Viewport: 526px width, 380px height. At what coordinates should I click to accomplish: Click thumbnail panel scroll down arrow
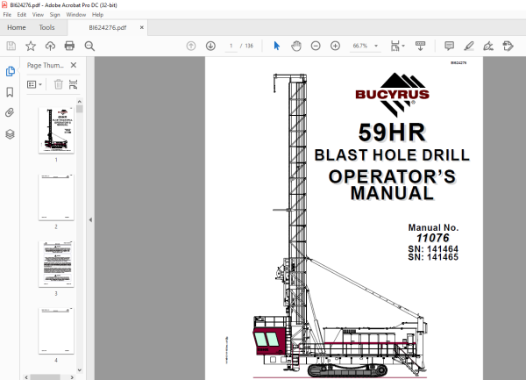[80, 370]
